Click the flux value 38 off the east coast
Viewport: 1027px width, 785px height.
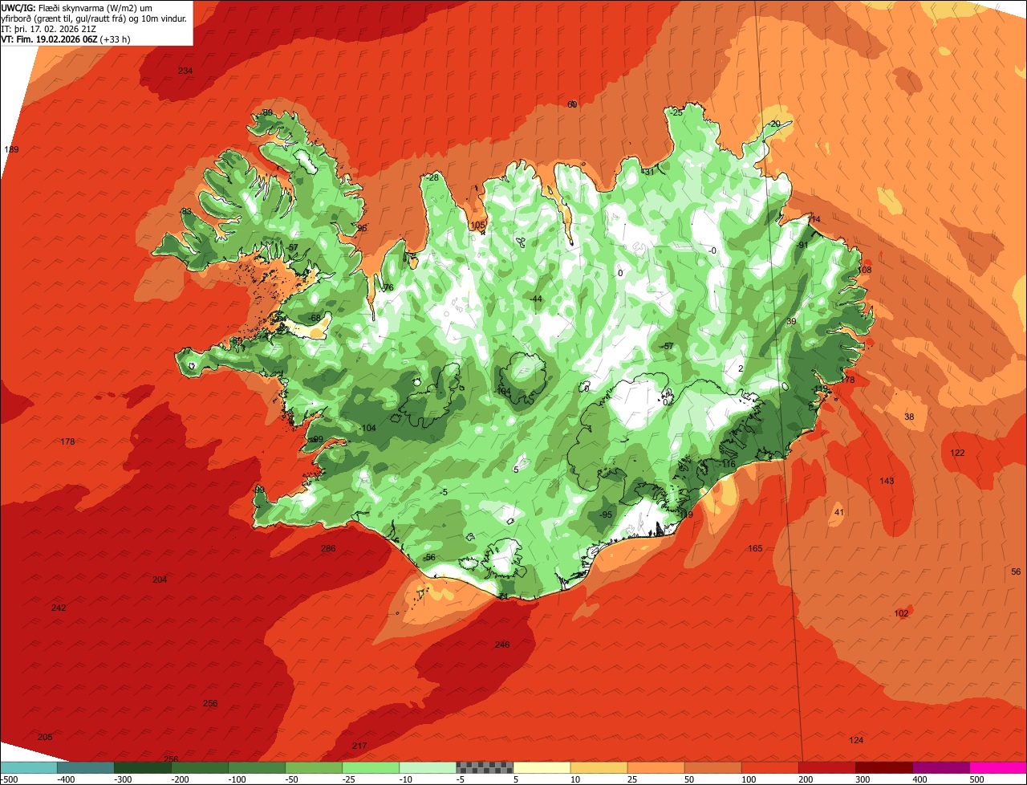909,417
